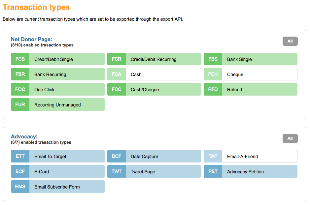Screen dimensions: 310x205
Task: Select the FCR Credit/Debit Recurring badge
Action: [x=116, y=59]
